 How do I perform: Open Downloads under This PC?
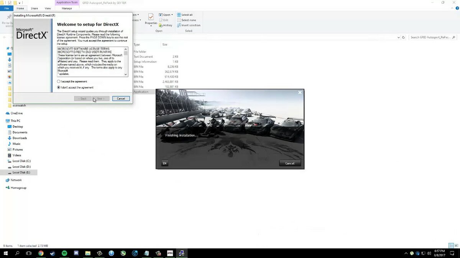17,138
